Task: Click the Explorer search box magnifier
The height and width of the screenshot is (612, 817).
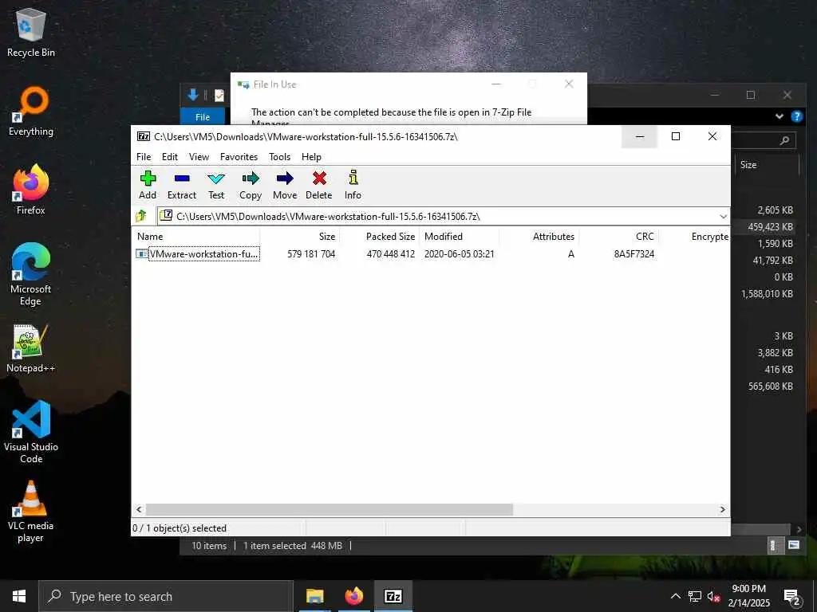Action: click(x=784, y=140)
